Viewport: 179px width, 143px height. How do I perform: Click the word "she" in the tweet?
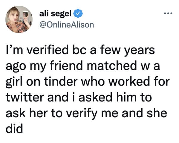[157, 113]
